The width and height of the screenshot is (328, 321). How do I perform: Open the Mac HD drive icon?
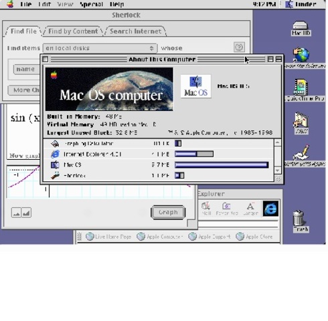pos(301,28)
